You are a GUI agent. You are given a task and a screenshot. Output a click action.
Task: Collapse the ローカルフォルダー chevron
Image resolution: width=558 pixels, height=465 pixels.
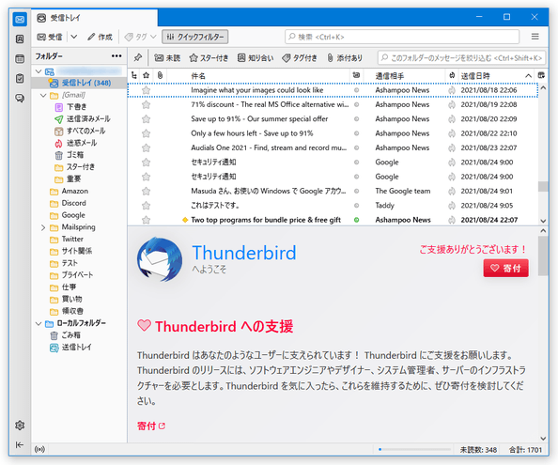39,323
